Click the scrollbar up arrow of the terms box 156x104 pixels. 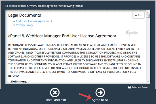point(148,12)
